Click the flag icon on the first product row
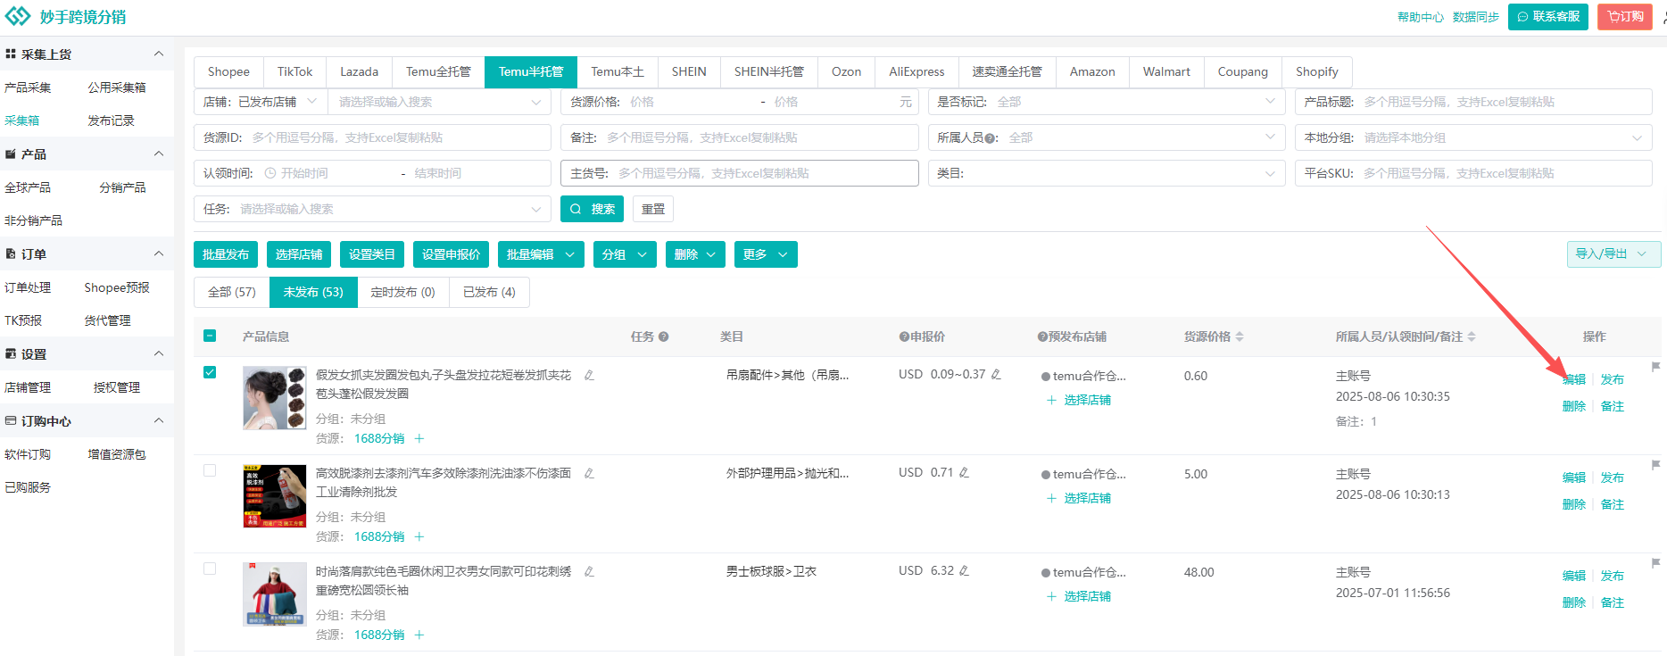 point(1655,367)
